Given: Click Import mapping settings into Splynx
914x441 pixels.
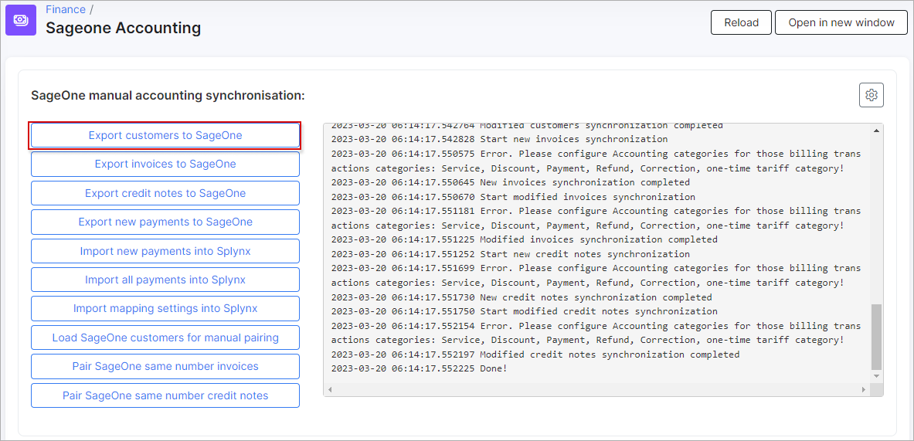Looking at the screenshot, I should coord(165,308).
